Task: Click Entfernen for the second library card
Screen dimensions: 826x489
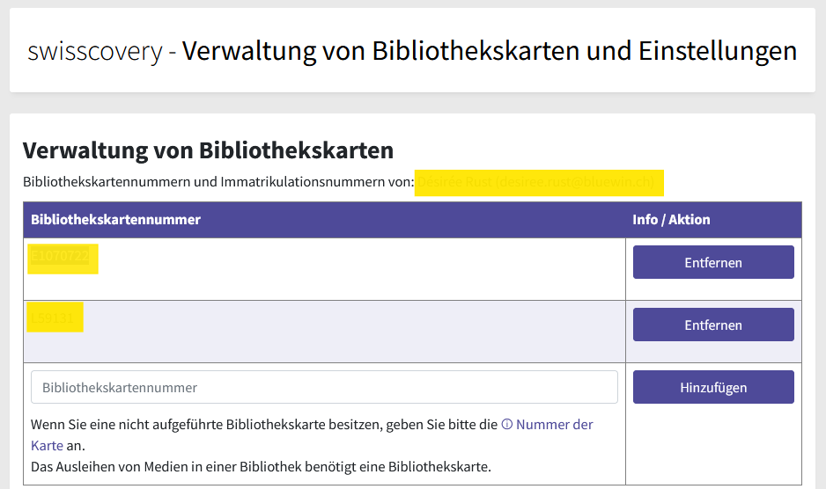Action: click(713, 325)
